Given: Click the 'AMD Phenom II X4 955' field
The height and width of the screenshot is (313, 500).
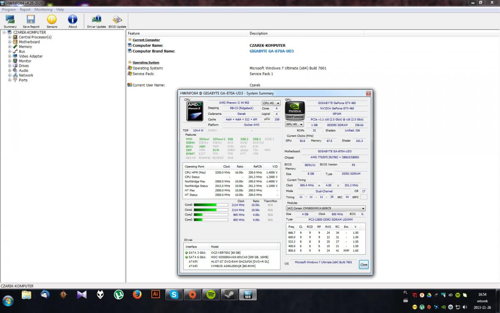Looking at the screenshot, I should [234, 103].
